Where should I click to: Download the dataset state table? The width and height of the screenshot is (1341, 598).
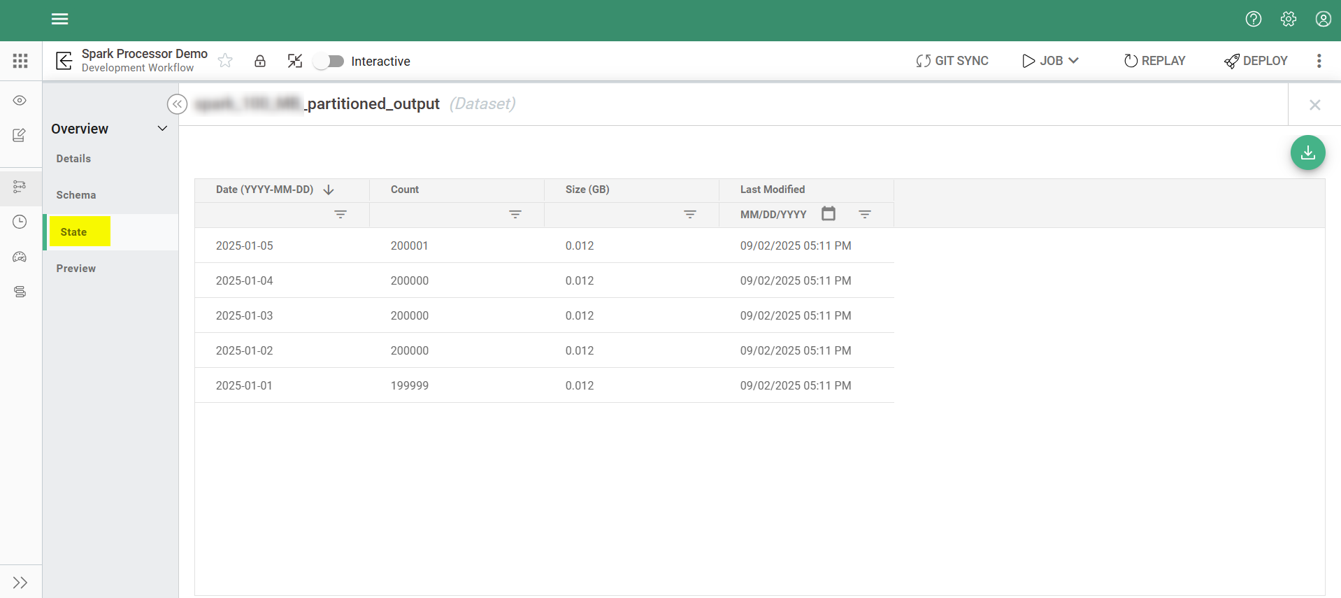coord(1307,152)
